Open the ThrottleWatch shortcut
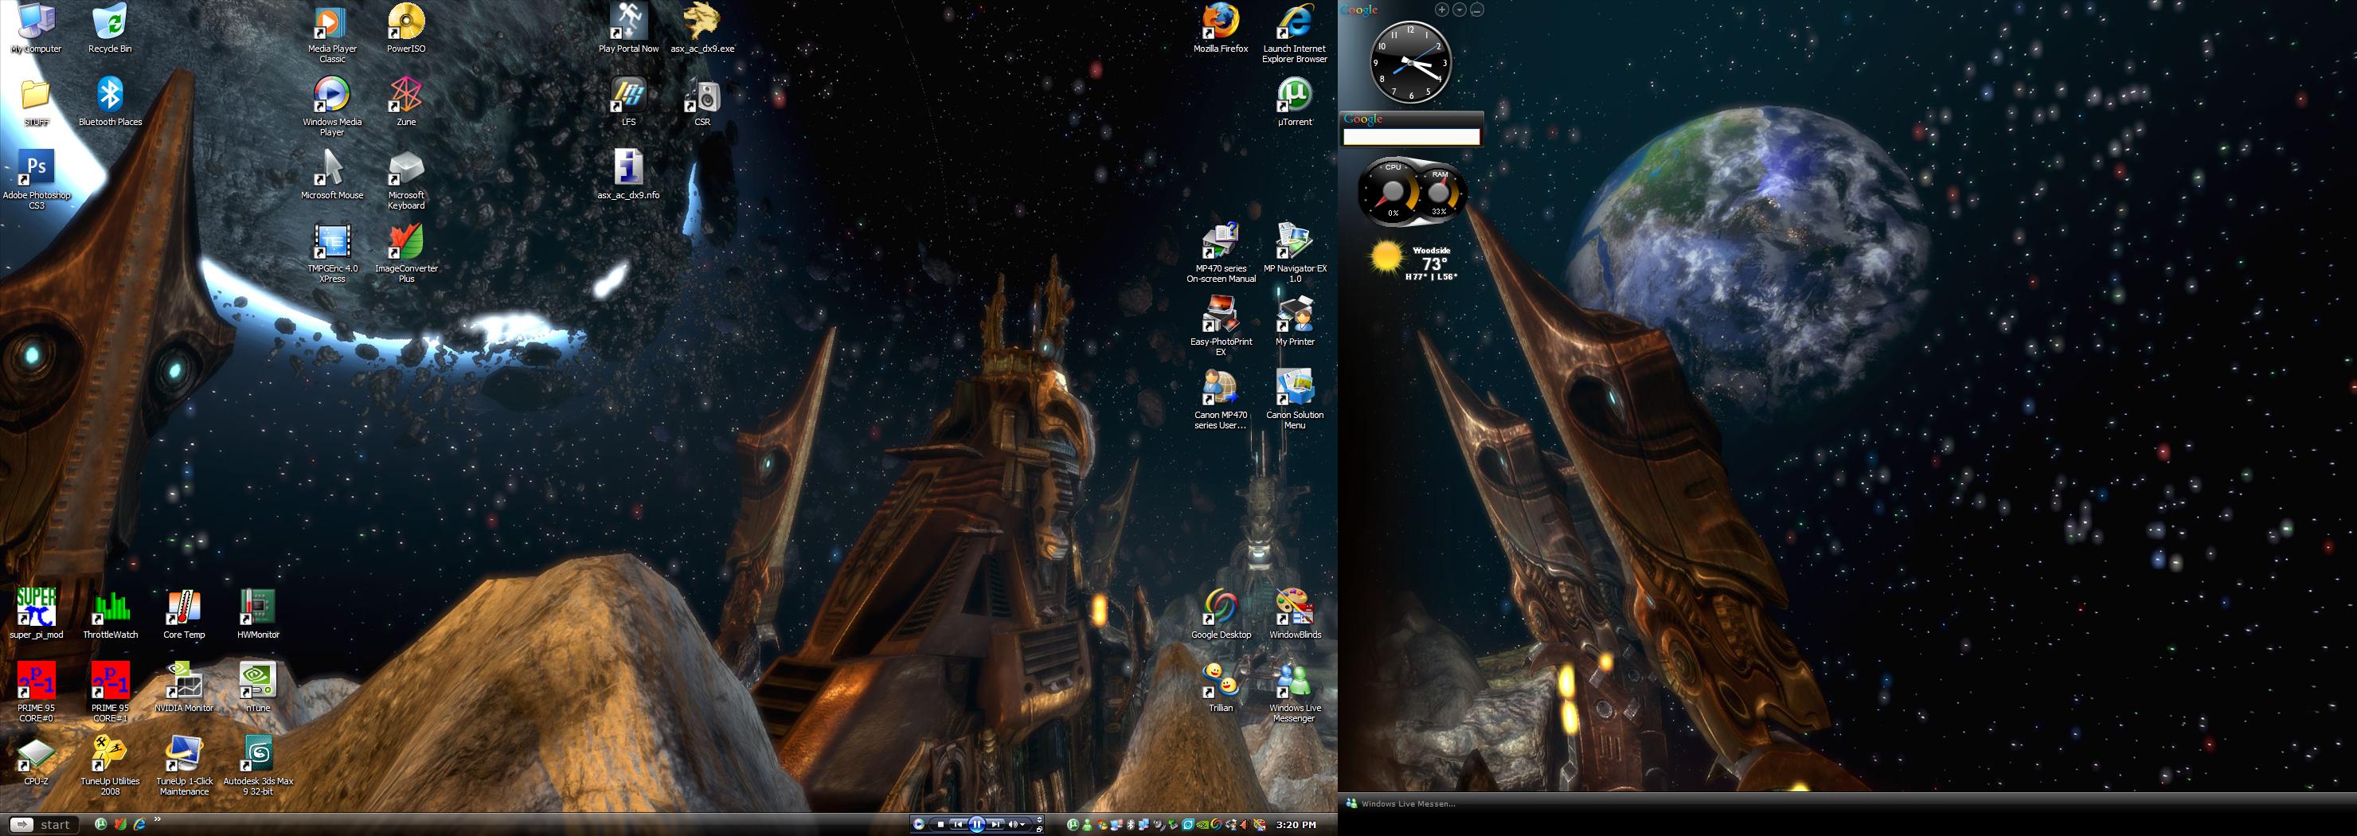Viewport: 2357px width, 836px height. (110, 614)
